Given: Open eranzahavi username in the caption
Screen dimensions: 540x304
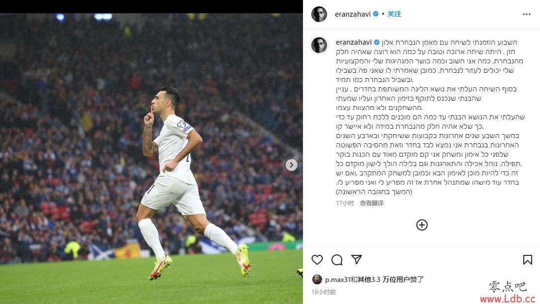Looking at the screenshot, I should pyautogui.click(x=354, y=42).
